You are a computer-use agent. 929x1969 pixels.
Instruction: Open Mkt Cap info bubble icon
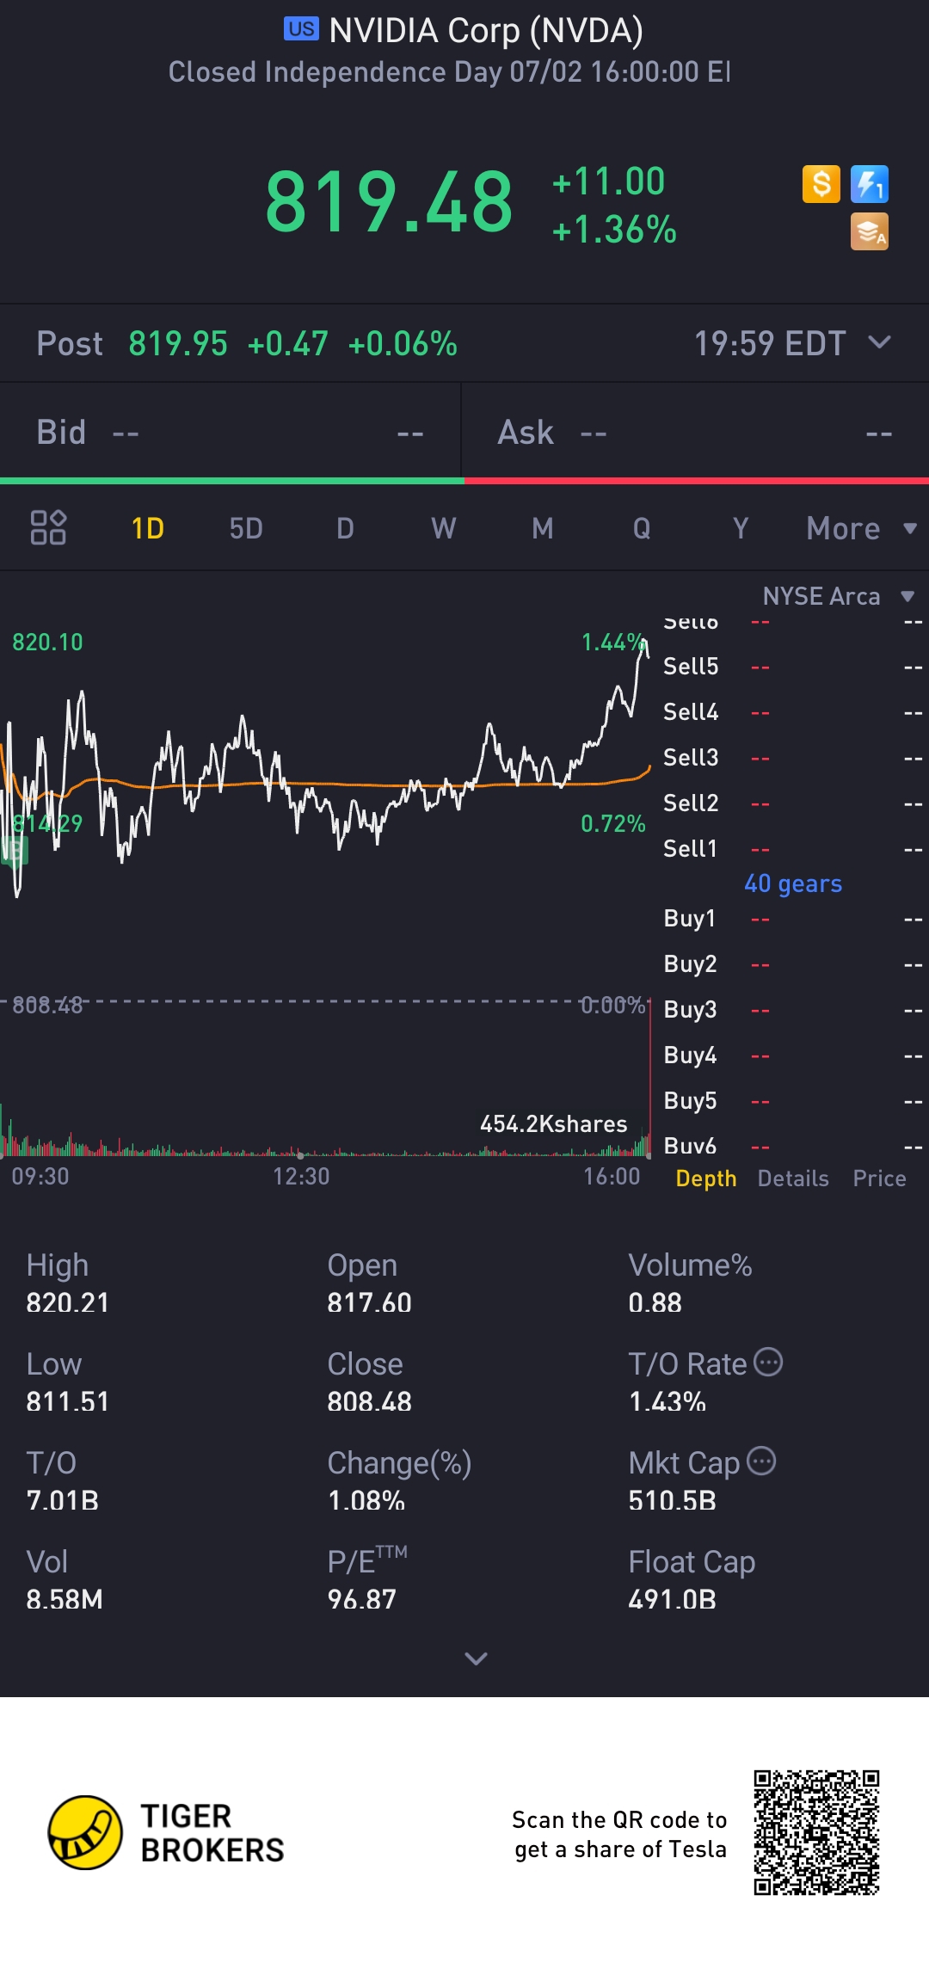pos(761,1461)
